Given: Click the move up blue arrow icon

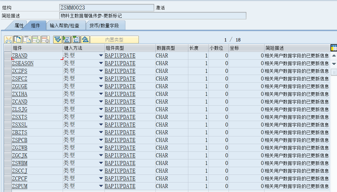Looking at the screenshot, I should point(85,39).
